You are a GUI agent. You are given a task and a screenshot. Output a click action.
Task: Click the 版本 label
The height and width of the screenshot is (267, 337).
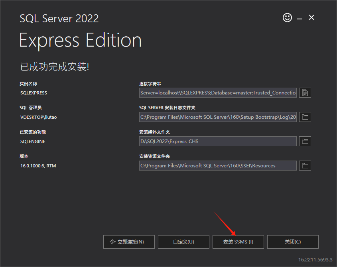point(24,156)
